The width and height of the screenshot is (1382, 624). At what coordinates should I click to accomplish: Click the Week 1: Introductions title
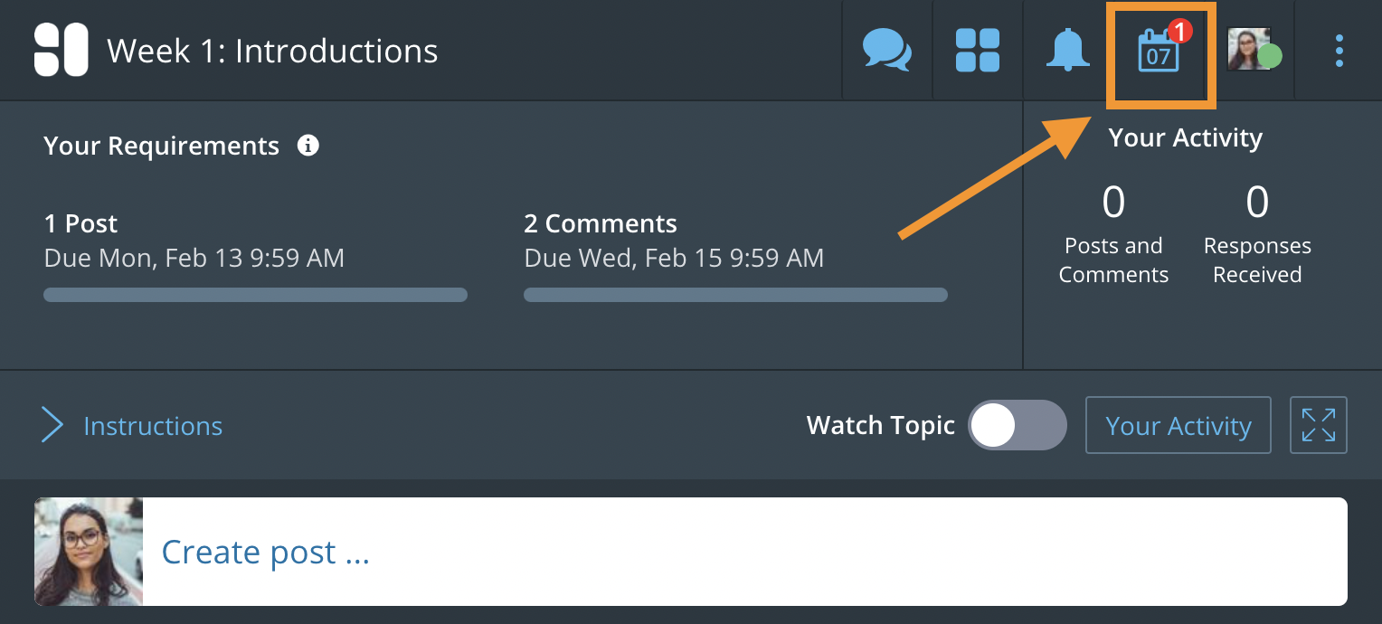(272, 51)
